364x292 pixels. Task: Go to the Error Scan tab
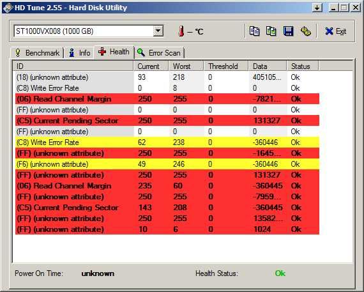click(x=159, y=53)
